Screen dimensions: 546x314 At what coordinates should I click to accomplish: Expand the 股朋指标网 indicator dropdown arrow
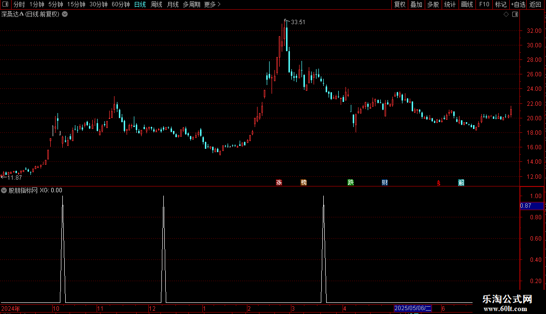point(4,190)
